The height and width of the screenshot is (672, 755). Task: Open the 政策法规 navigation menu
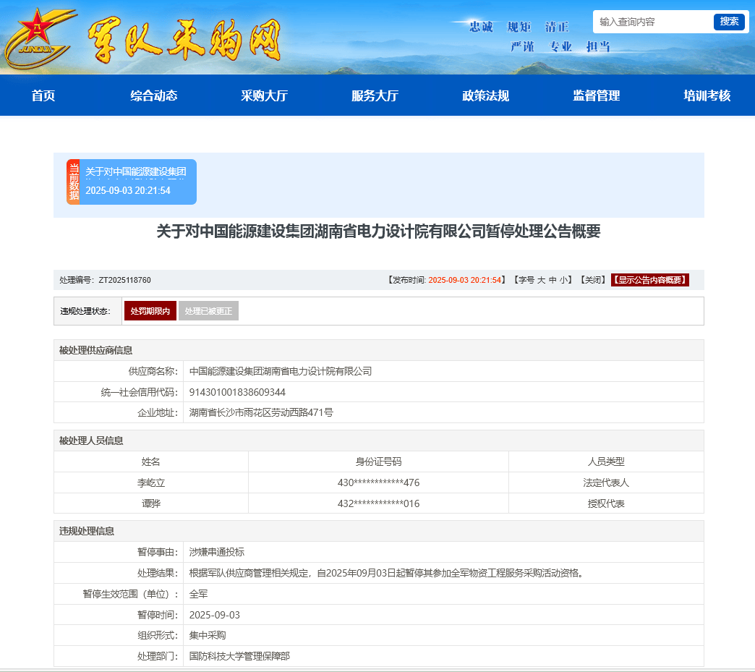[486, 95]
